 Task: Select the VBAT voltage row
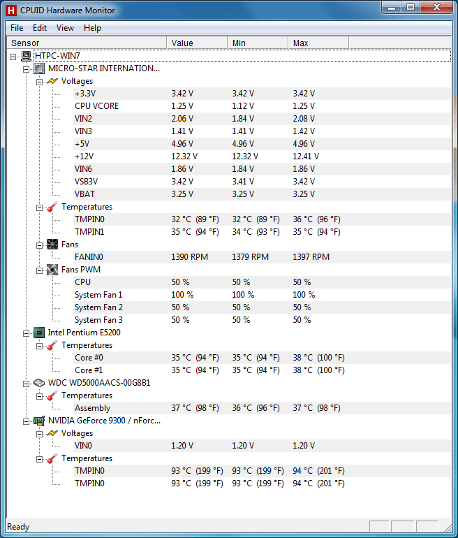[263, 194]
